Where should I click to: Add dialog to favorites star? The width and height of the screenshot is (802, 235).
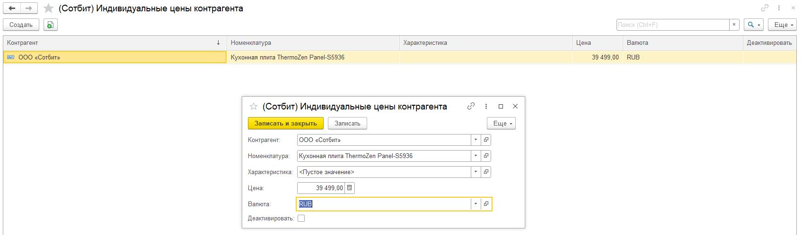click(254, 106)
